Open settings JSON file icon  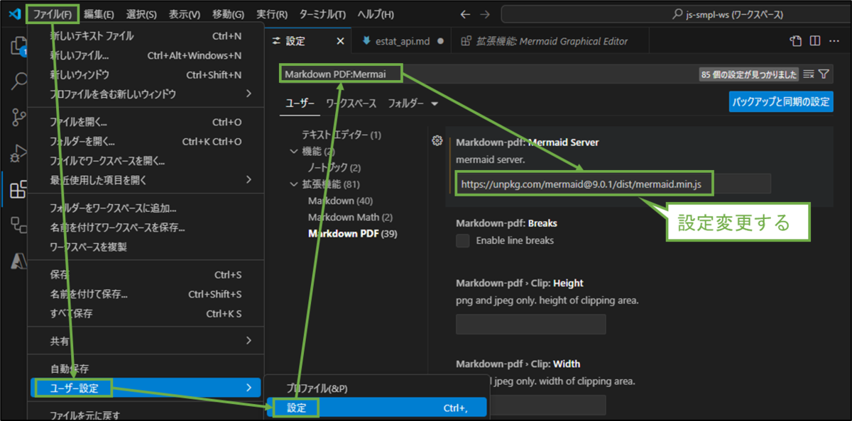click(796, 41)
